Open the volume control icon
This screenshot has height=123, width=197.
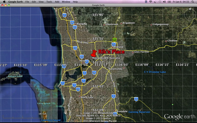click(x=164, y=2)
